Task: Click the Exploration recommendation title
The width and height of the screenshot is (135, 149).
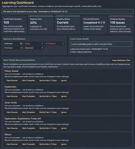Action: tap(10, 87)
